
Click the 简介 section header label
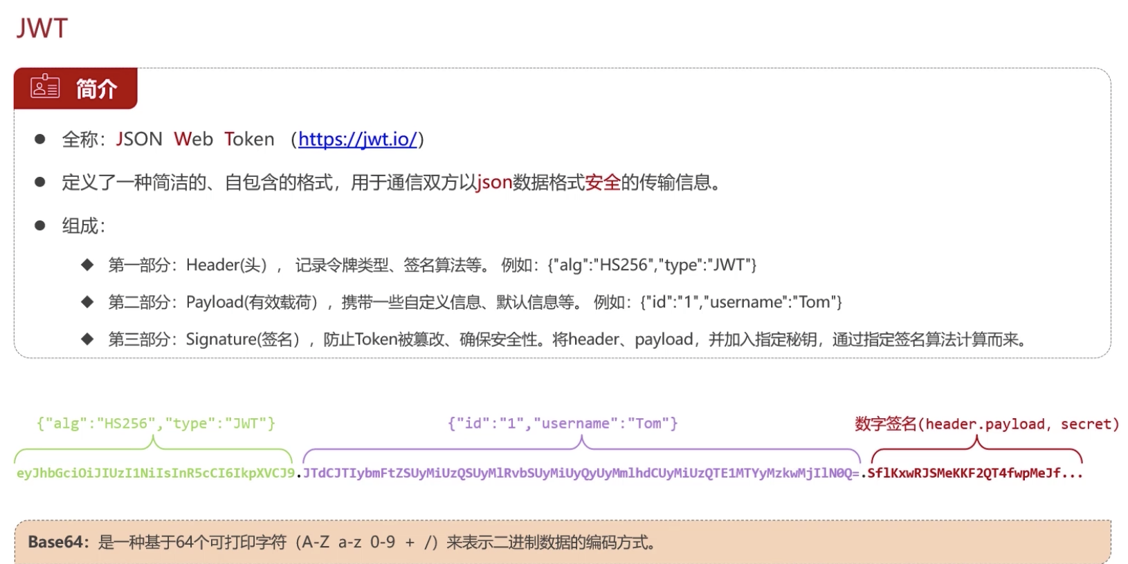(x=96, y=88)
